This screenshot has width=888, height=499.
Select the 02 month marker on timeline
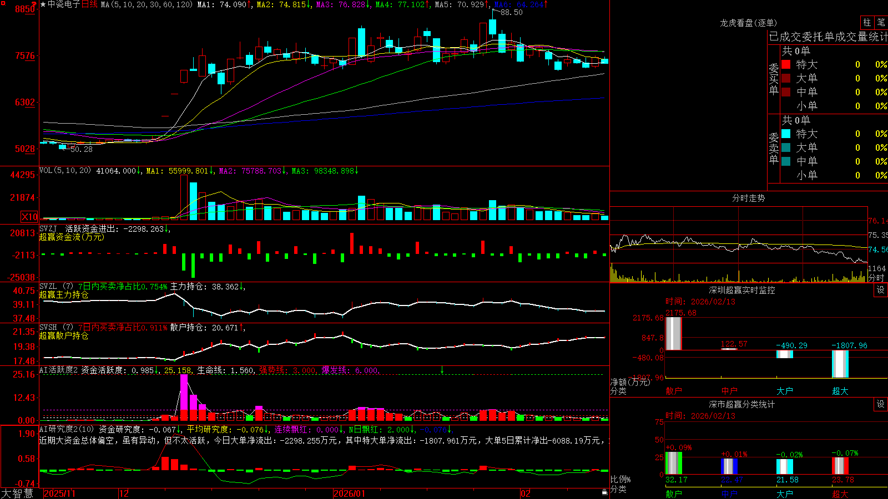click(x=525, y=493)
